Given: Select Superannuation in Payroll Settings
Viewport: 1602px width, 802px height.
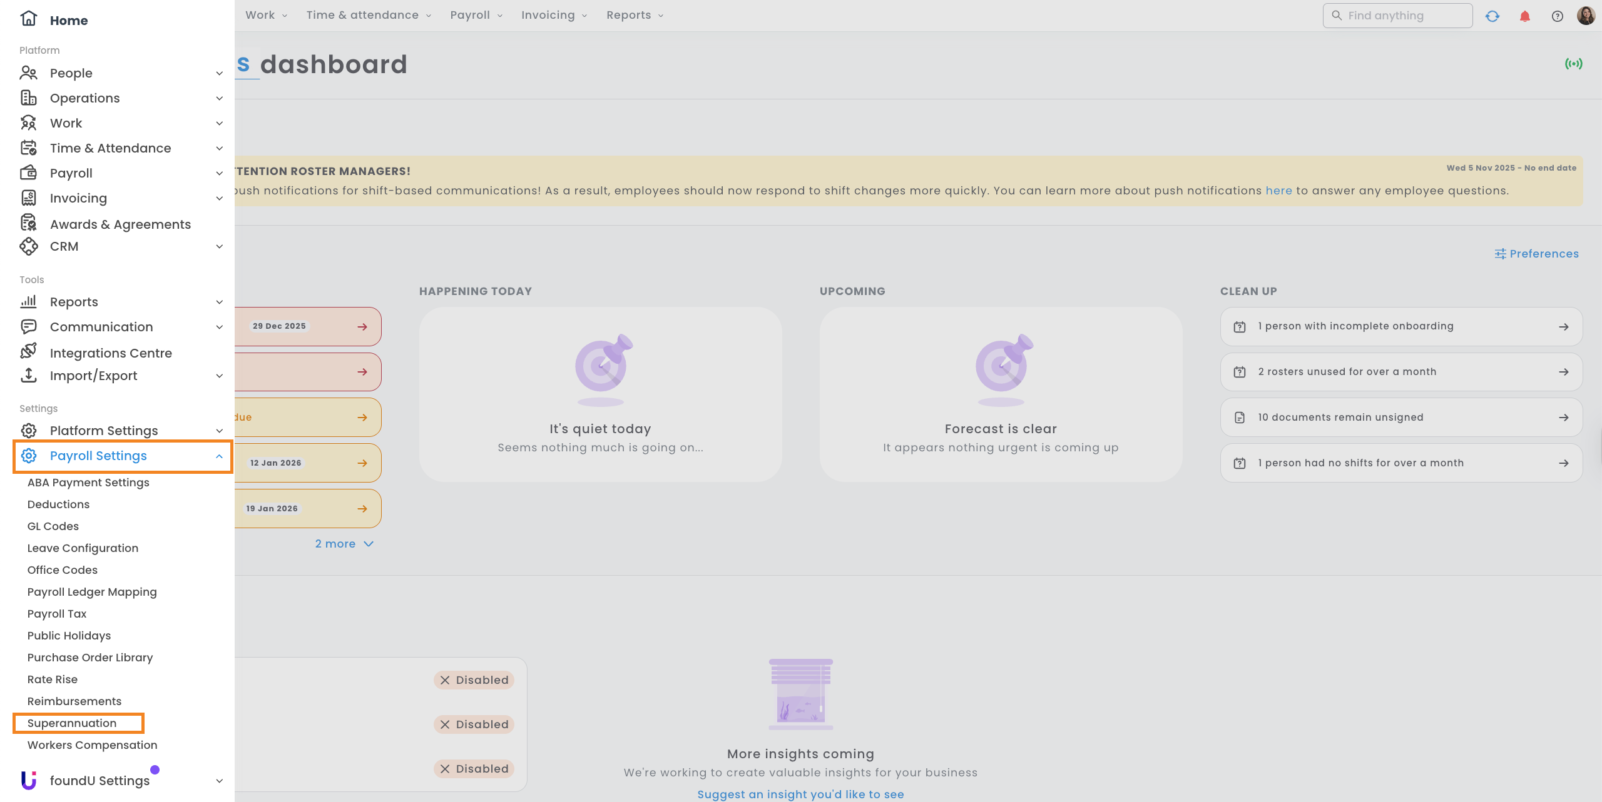Looking at the screenshot, I should [72, 723].
